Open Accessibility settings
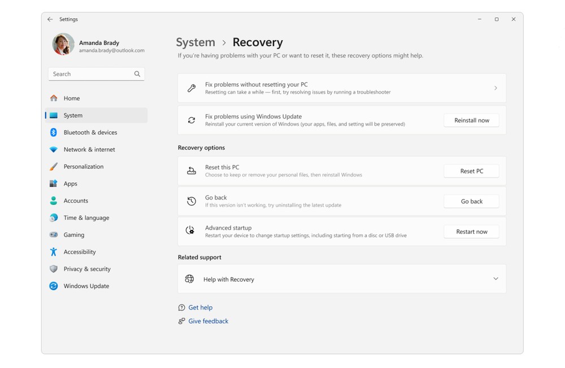This screenshot has width=565, height=368. pos(96,252)
